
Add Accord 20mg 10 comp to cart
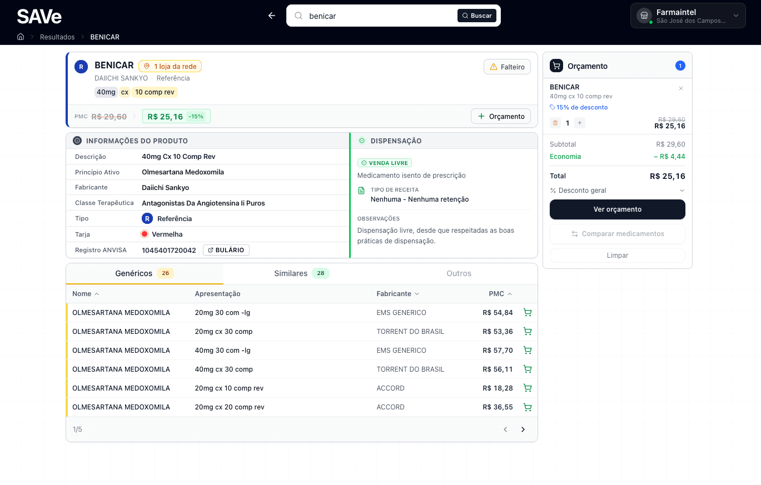coord(528,388)
